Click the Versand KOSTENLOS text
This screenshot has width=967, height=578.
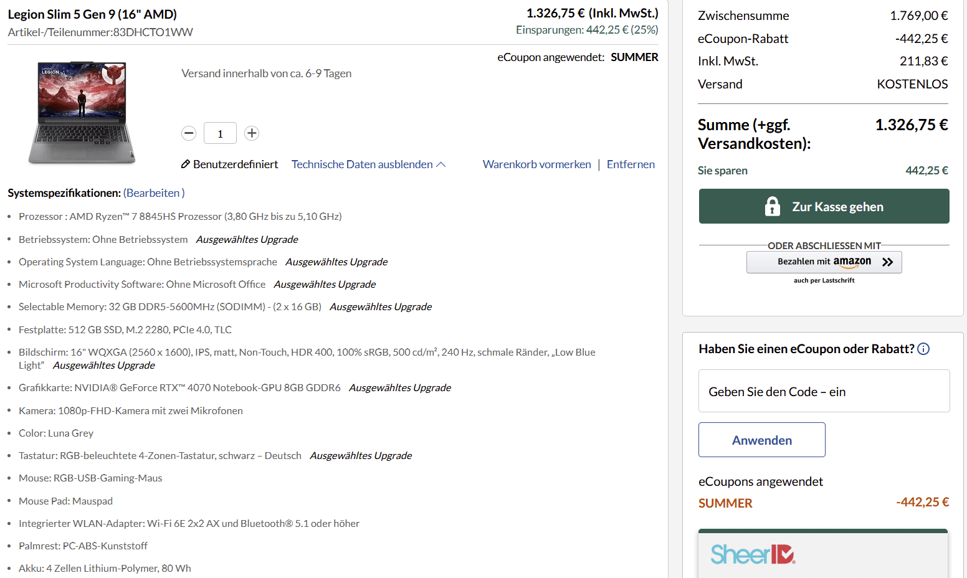coord(912,84)
